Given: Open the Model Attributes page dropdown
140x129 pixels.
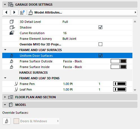Looking at the screenshot, I should (x=82, y=12).
